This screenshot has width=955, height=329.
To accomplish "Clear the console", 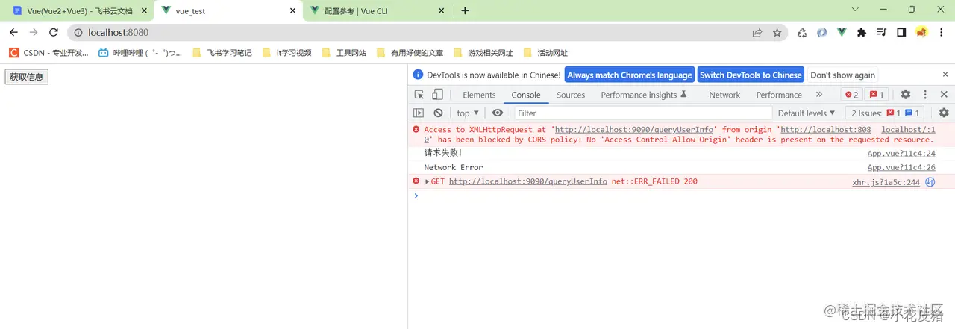I will [438, 113].
